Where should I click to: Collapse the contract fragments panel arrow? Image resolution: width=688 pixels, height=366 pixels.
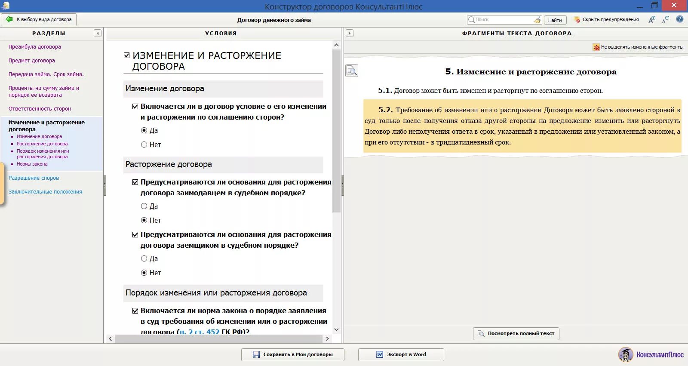(350, 33)
